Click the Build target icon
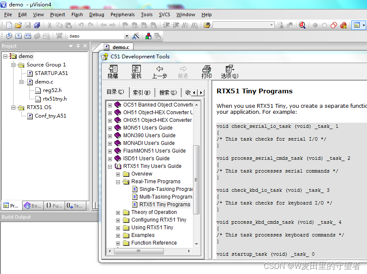 coord(18,36)
